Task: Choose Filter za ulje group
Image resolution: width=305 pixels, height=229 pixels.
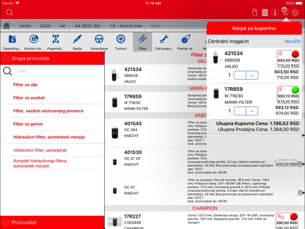Action: 25,85
